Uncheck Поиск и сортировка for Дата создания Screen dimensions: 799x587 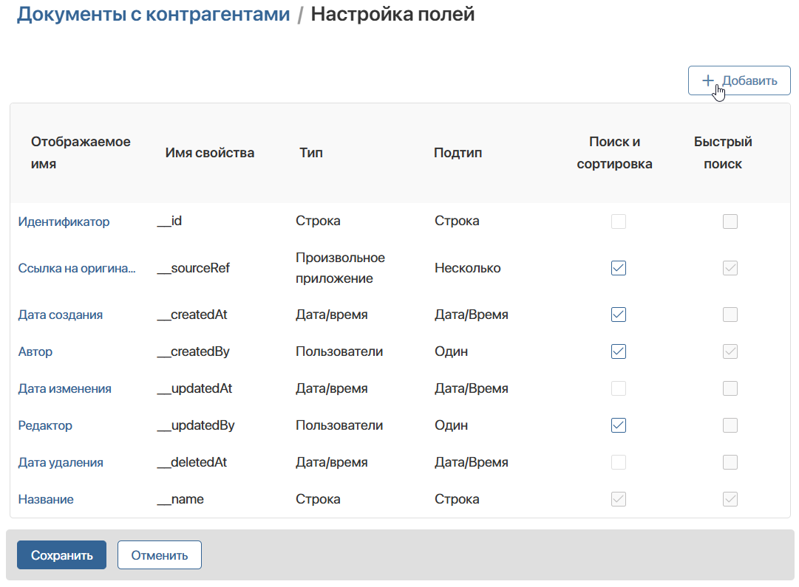click(x=619, y=315)
